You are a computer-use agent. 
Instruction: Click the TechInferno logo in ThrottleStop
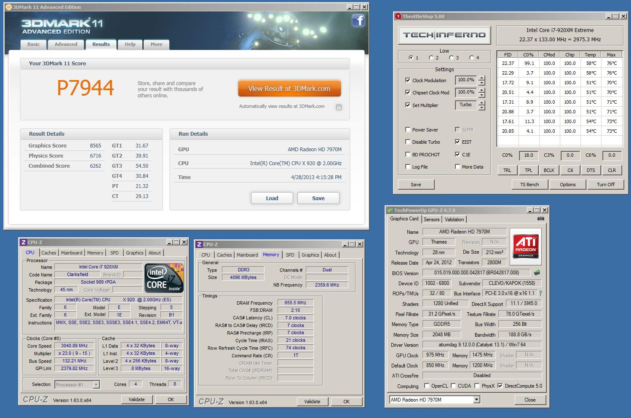pyautogui.click(x=444, y=35)
